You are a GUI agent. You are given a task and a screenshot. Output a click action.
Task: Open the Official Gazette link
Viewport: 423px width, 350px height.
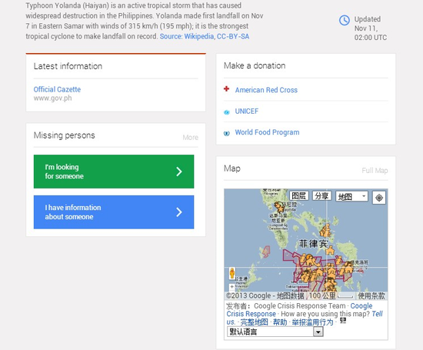pyautogui.click(x=57, y=89)
